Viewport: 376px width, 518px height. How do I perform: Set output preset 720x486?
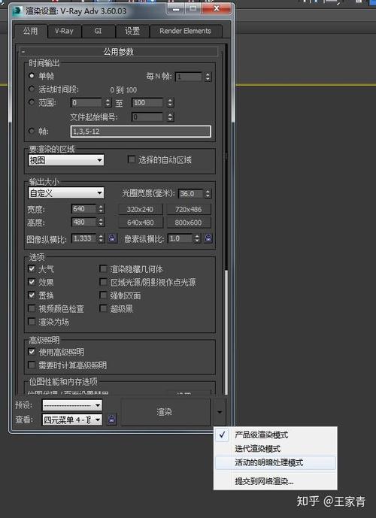[x=188, y=209]
